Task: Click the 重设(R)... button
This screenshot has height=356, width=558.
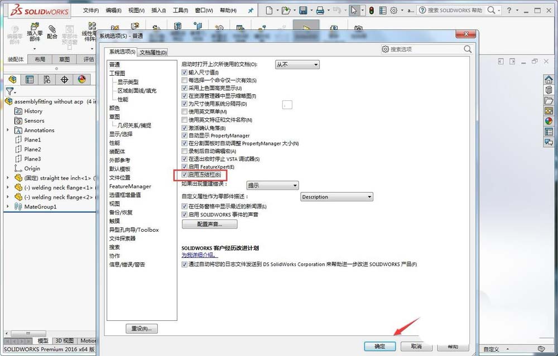Action: [142, 329]
